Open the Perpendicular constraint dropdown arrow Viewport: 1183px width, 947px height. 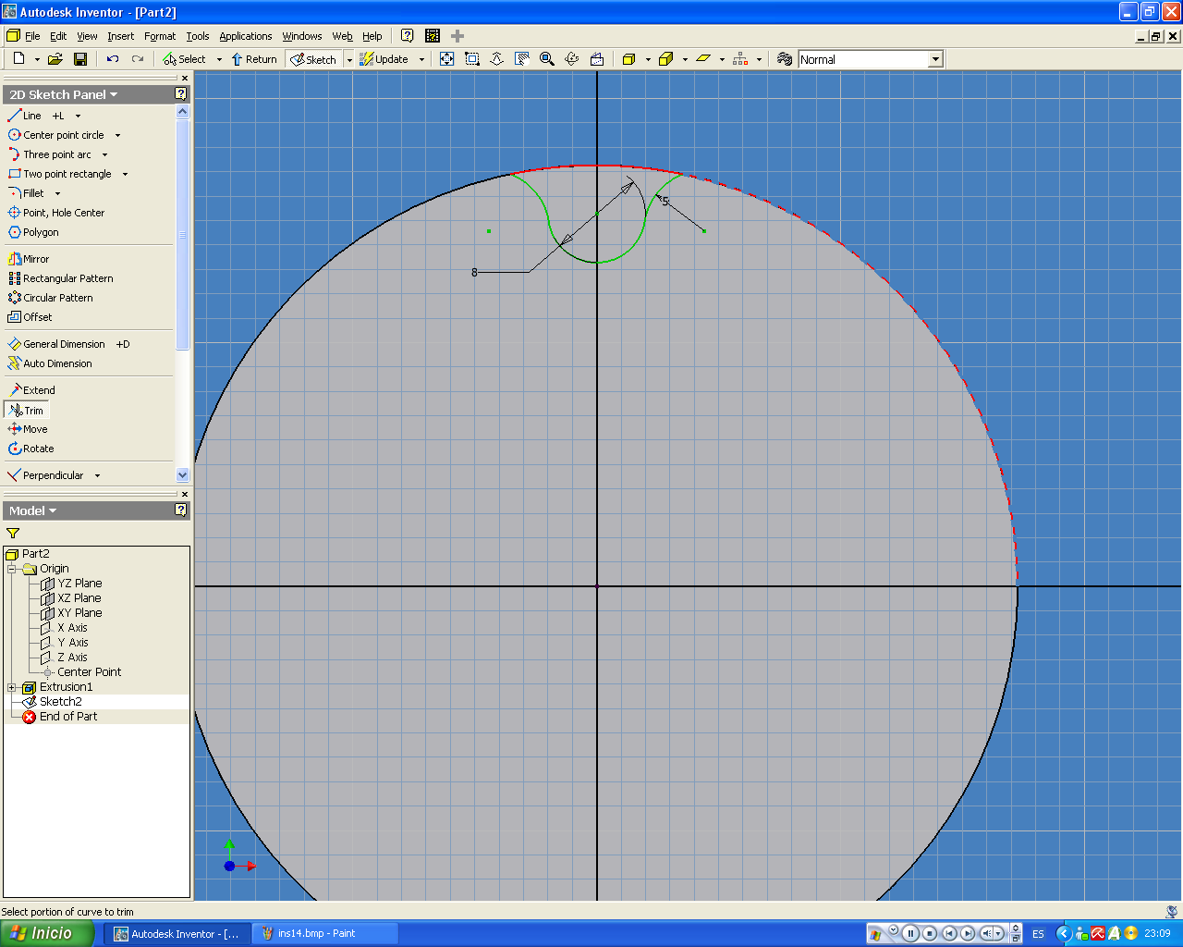pyautogui.click(x=97, y=475)
